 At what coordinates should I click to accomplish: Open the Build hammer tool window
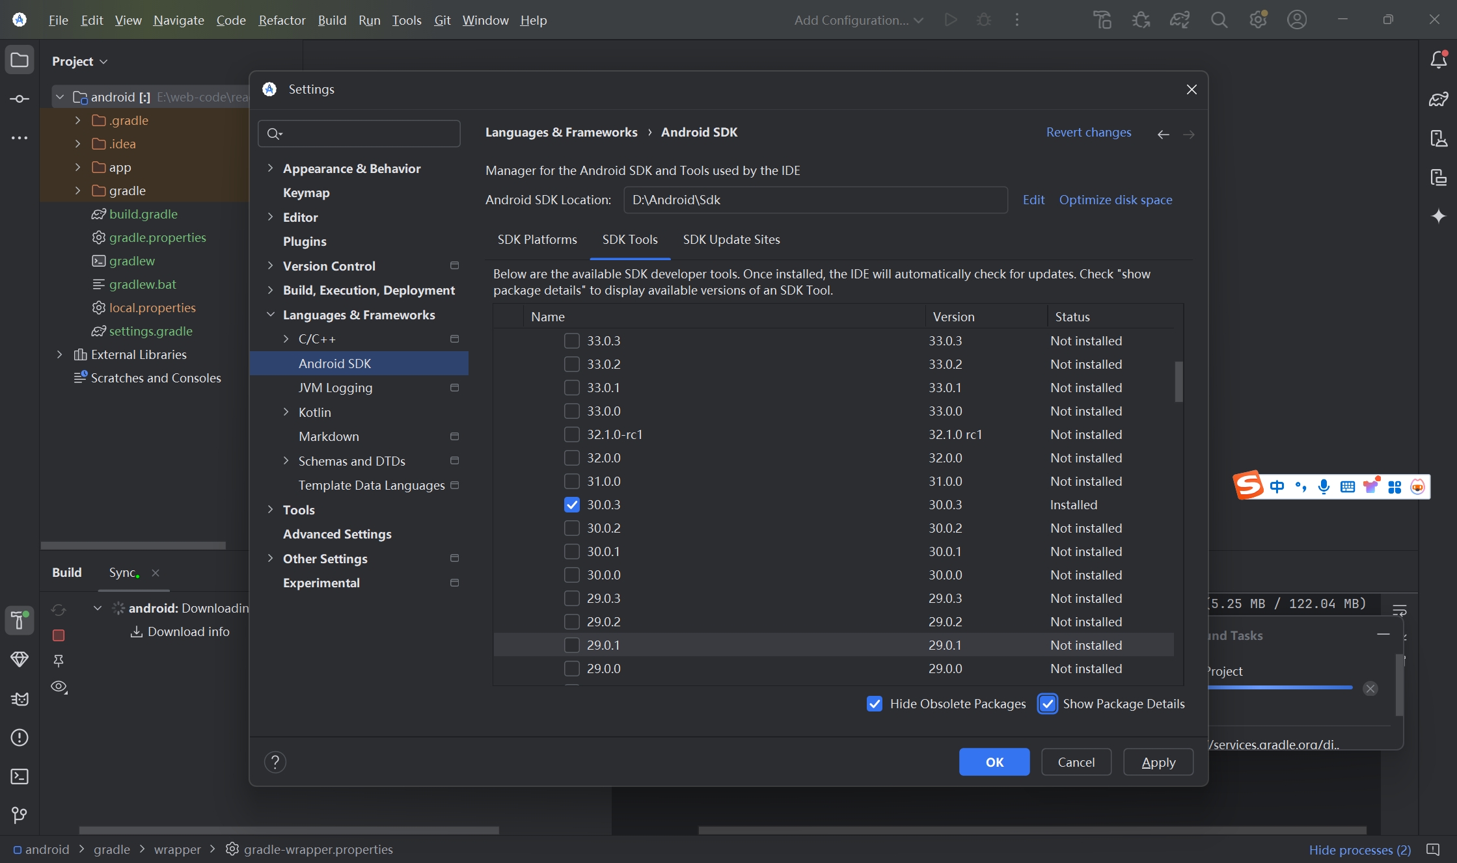click(x=20, y=620)
